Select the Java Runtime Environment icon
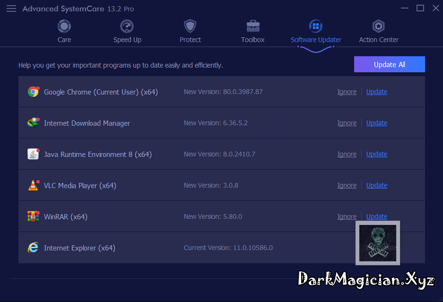 [34, 154]
